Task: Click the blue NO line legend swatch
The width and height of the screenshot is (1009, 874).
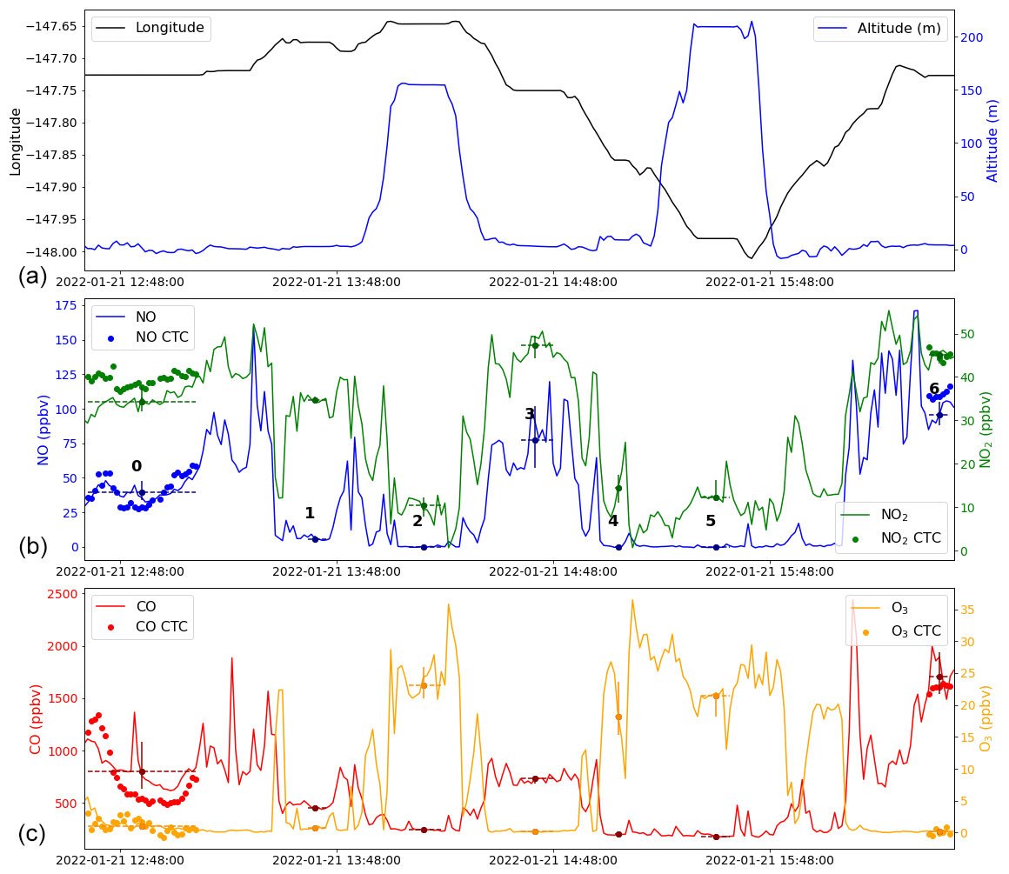Action: click(110, 317)
